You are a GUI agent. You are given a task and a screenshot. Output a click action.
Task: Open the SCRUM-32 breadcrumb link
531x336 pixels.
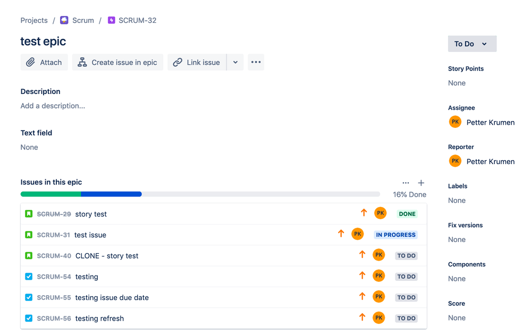tap(138, 20)
